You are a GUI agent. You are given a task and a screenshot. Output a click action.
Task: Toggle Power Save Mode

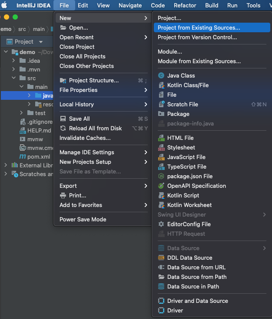pyautogui.click(x=103, y=219)
